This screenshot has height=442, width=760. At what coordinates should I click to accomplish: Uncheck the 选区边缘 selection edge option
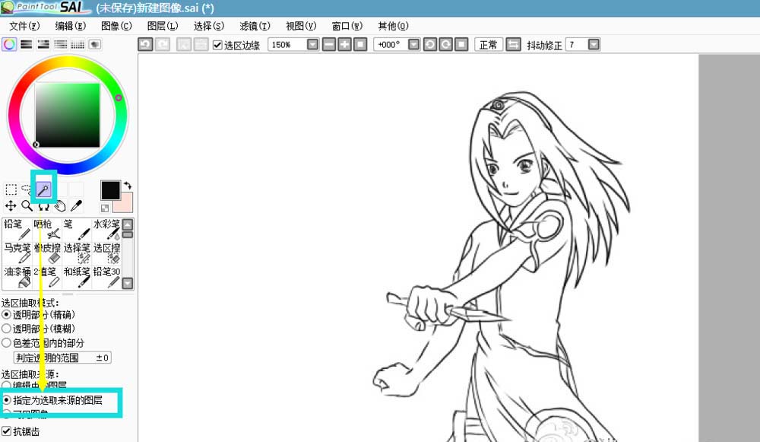218,44
